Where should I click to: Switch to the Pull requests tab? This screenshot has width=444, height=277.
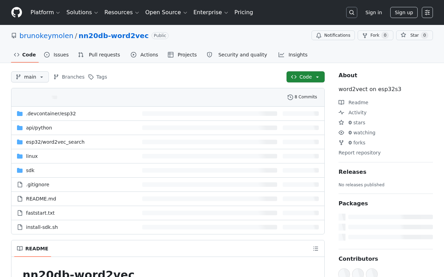coord(99,55)
